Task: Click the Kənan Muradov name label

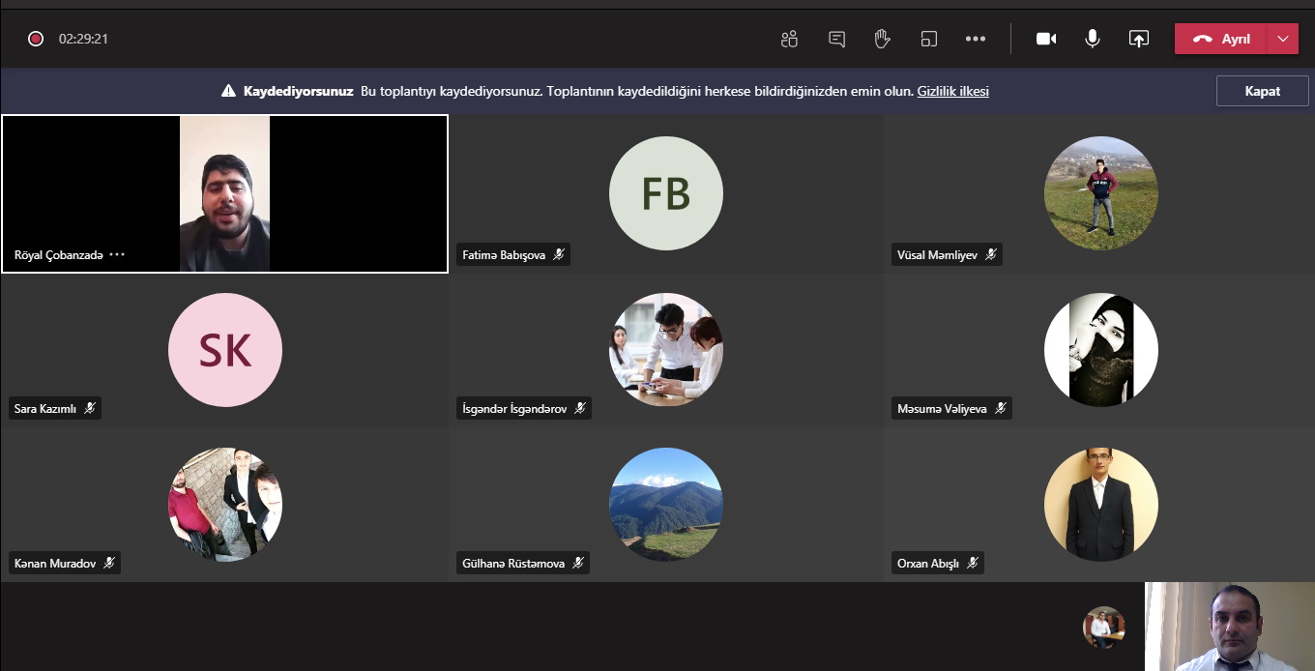Action: coord(55,563)
